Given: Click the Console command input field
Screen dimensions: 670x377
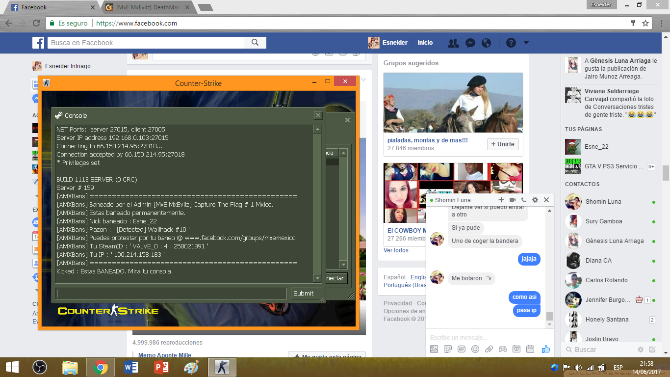Looking at the screenshot, I should [171, 293].
